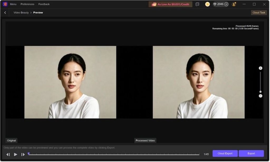This screenshot has height=162, width=270.
Task: Close the application window
Action: [x=265, y=4]
